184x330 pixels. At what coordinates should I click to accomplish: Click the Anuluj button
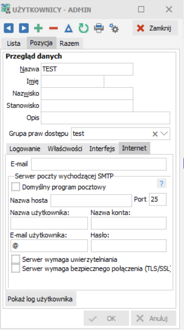153,318
